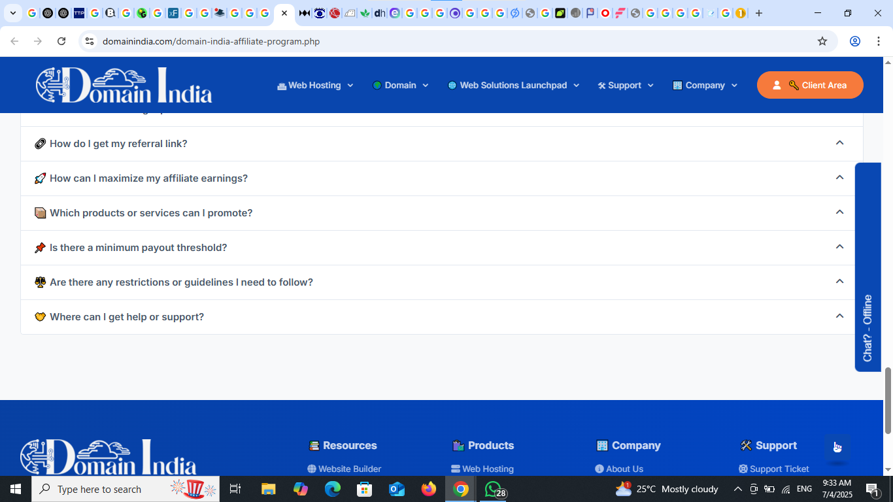Viewport: 893px width, 502px height.
Task: Open Chrome three-dot menu
Action: (x=877, y=41)
